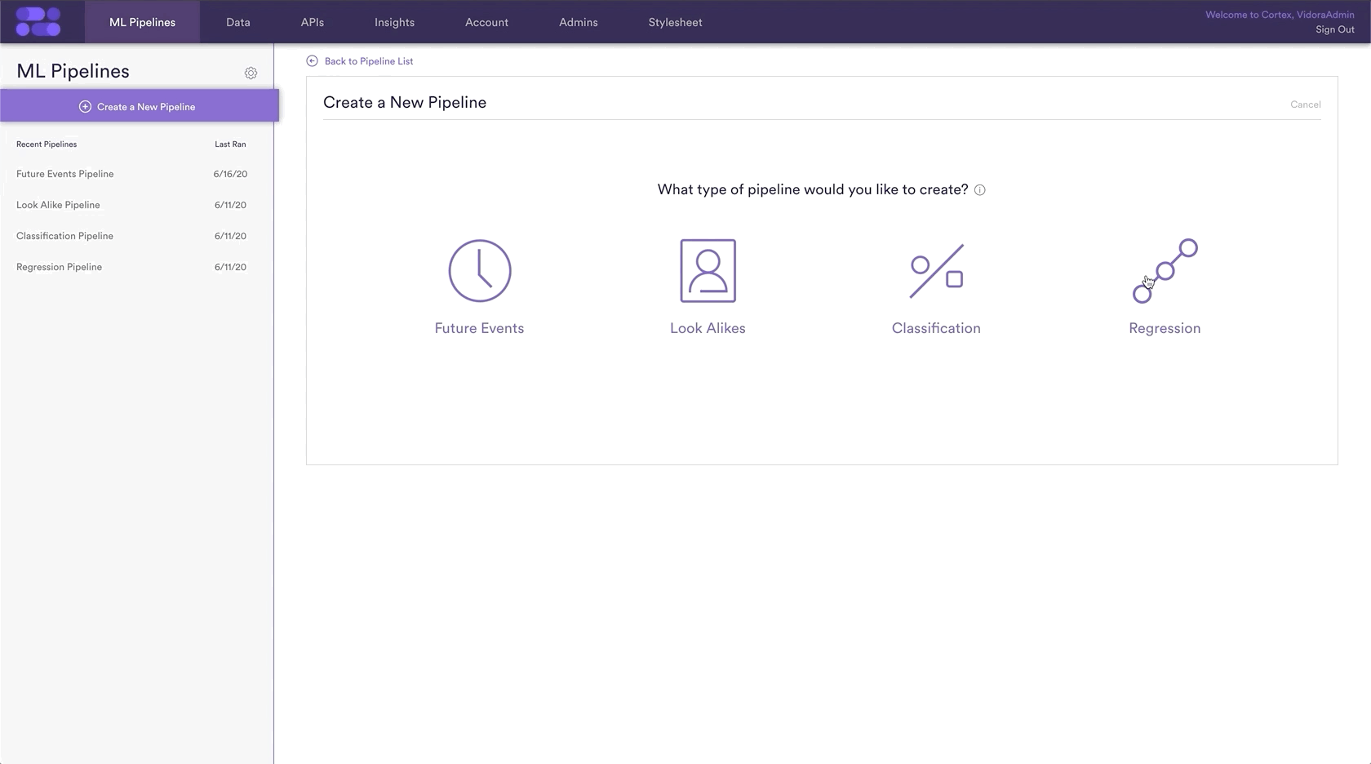Open the Data tab
This screenshot has height=764, width=1371.
point(238,22)
